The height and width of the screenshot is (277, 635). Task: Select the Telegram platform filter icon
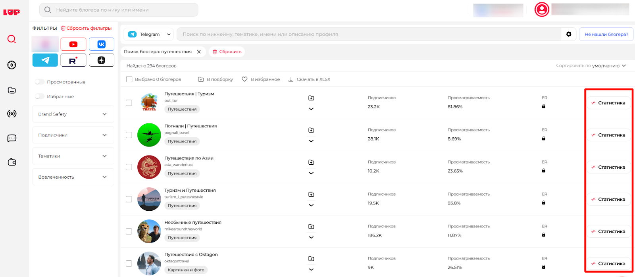pyautogui.click(x=45, y=60)
